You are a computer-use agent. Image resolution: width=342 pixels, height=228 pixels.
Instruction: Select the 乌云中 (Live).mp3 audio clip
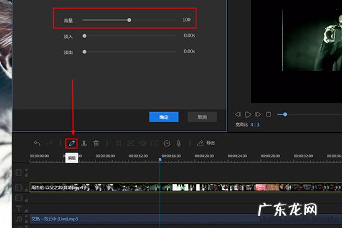click(x=186, y=219)
